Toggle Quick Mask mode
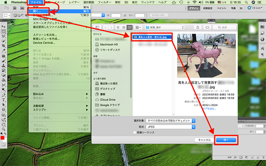The image size is (266, 166). tap(4, 145)
